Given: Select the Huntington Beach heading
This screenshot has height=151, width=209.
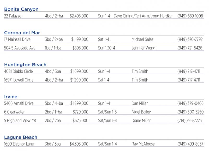Looking at the screenshot, I should (x=25, y=65).
